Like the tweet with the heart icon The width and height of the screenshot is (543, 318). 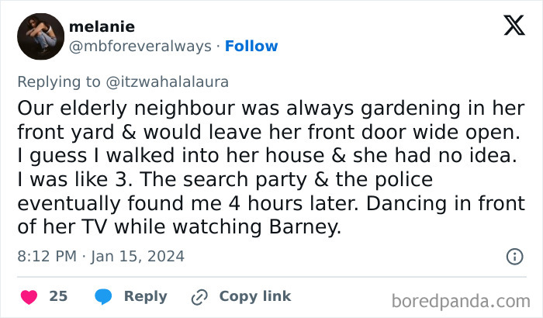29,296
